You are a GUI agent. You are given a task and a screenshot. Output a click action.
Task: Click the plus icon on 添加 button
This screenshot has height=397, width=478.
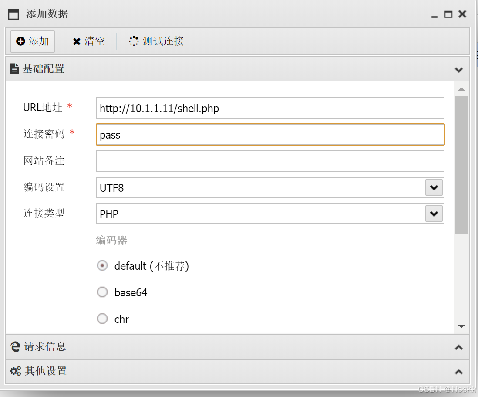tap(20, 41)
